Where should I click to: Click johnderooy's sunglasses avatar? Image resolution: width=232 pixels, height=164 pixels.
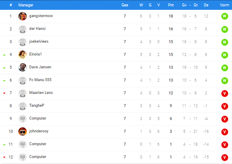23,132
